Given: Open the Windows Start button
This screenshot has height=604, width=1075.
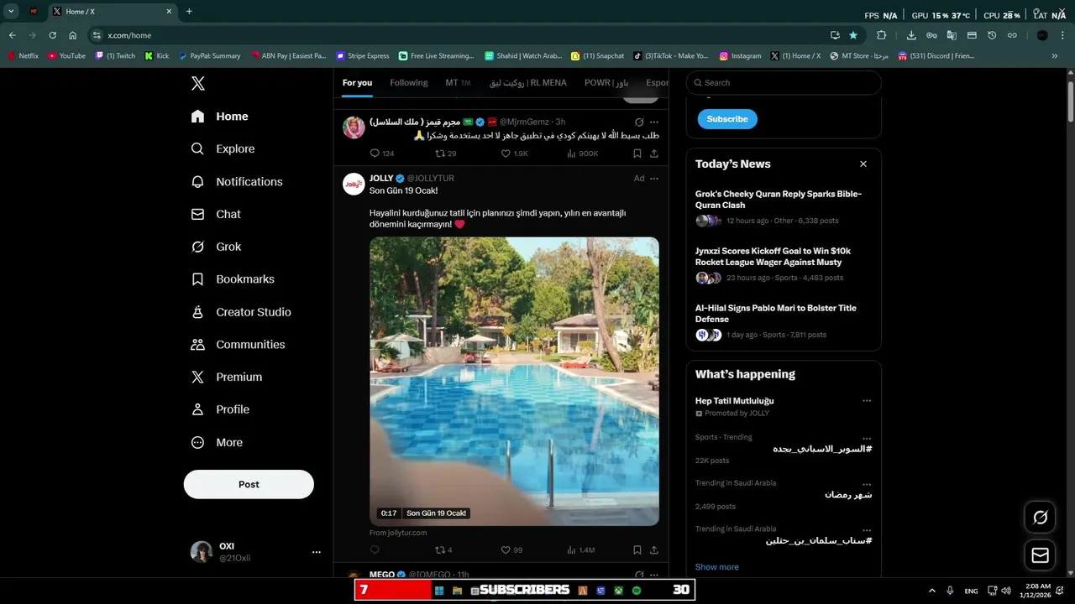Looking at the screenshot, I should (x=438, y=591).
